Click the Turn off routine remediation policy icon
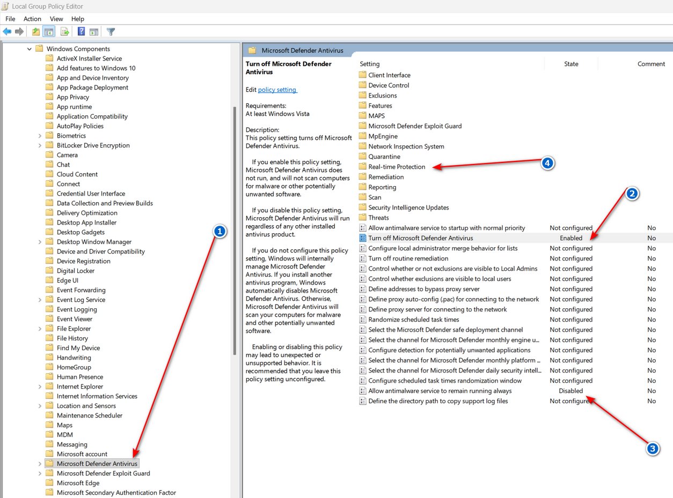673x498 pixels. pyautogui.click(x=363, y=258)
